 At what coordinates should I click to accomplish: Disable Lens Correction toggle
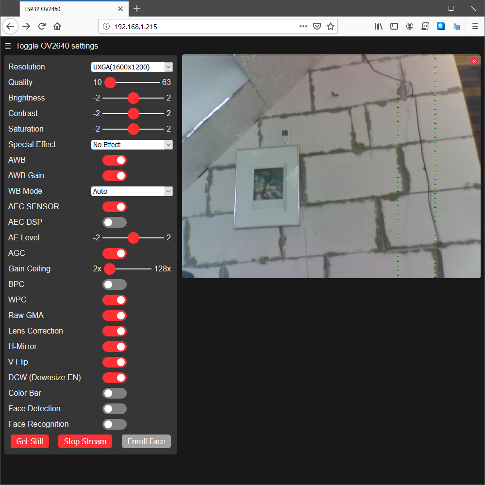coord(115,331)
